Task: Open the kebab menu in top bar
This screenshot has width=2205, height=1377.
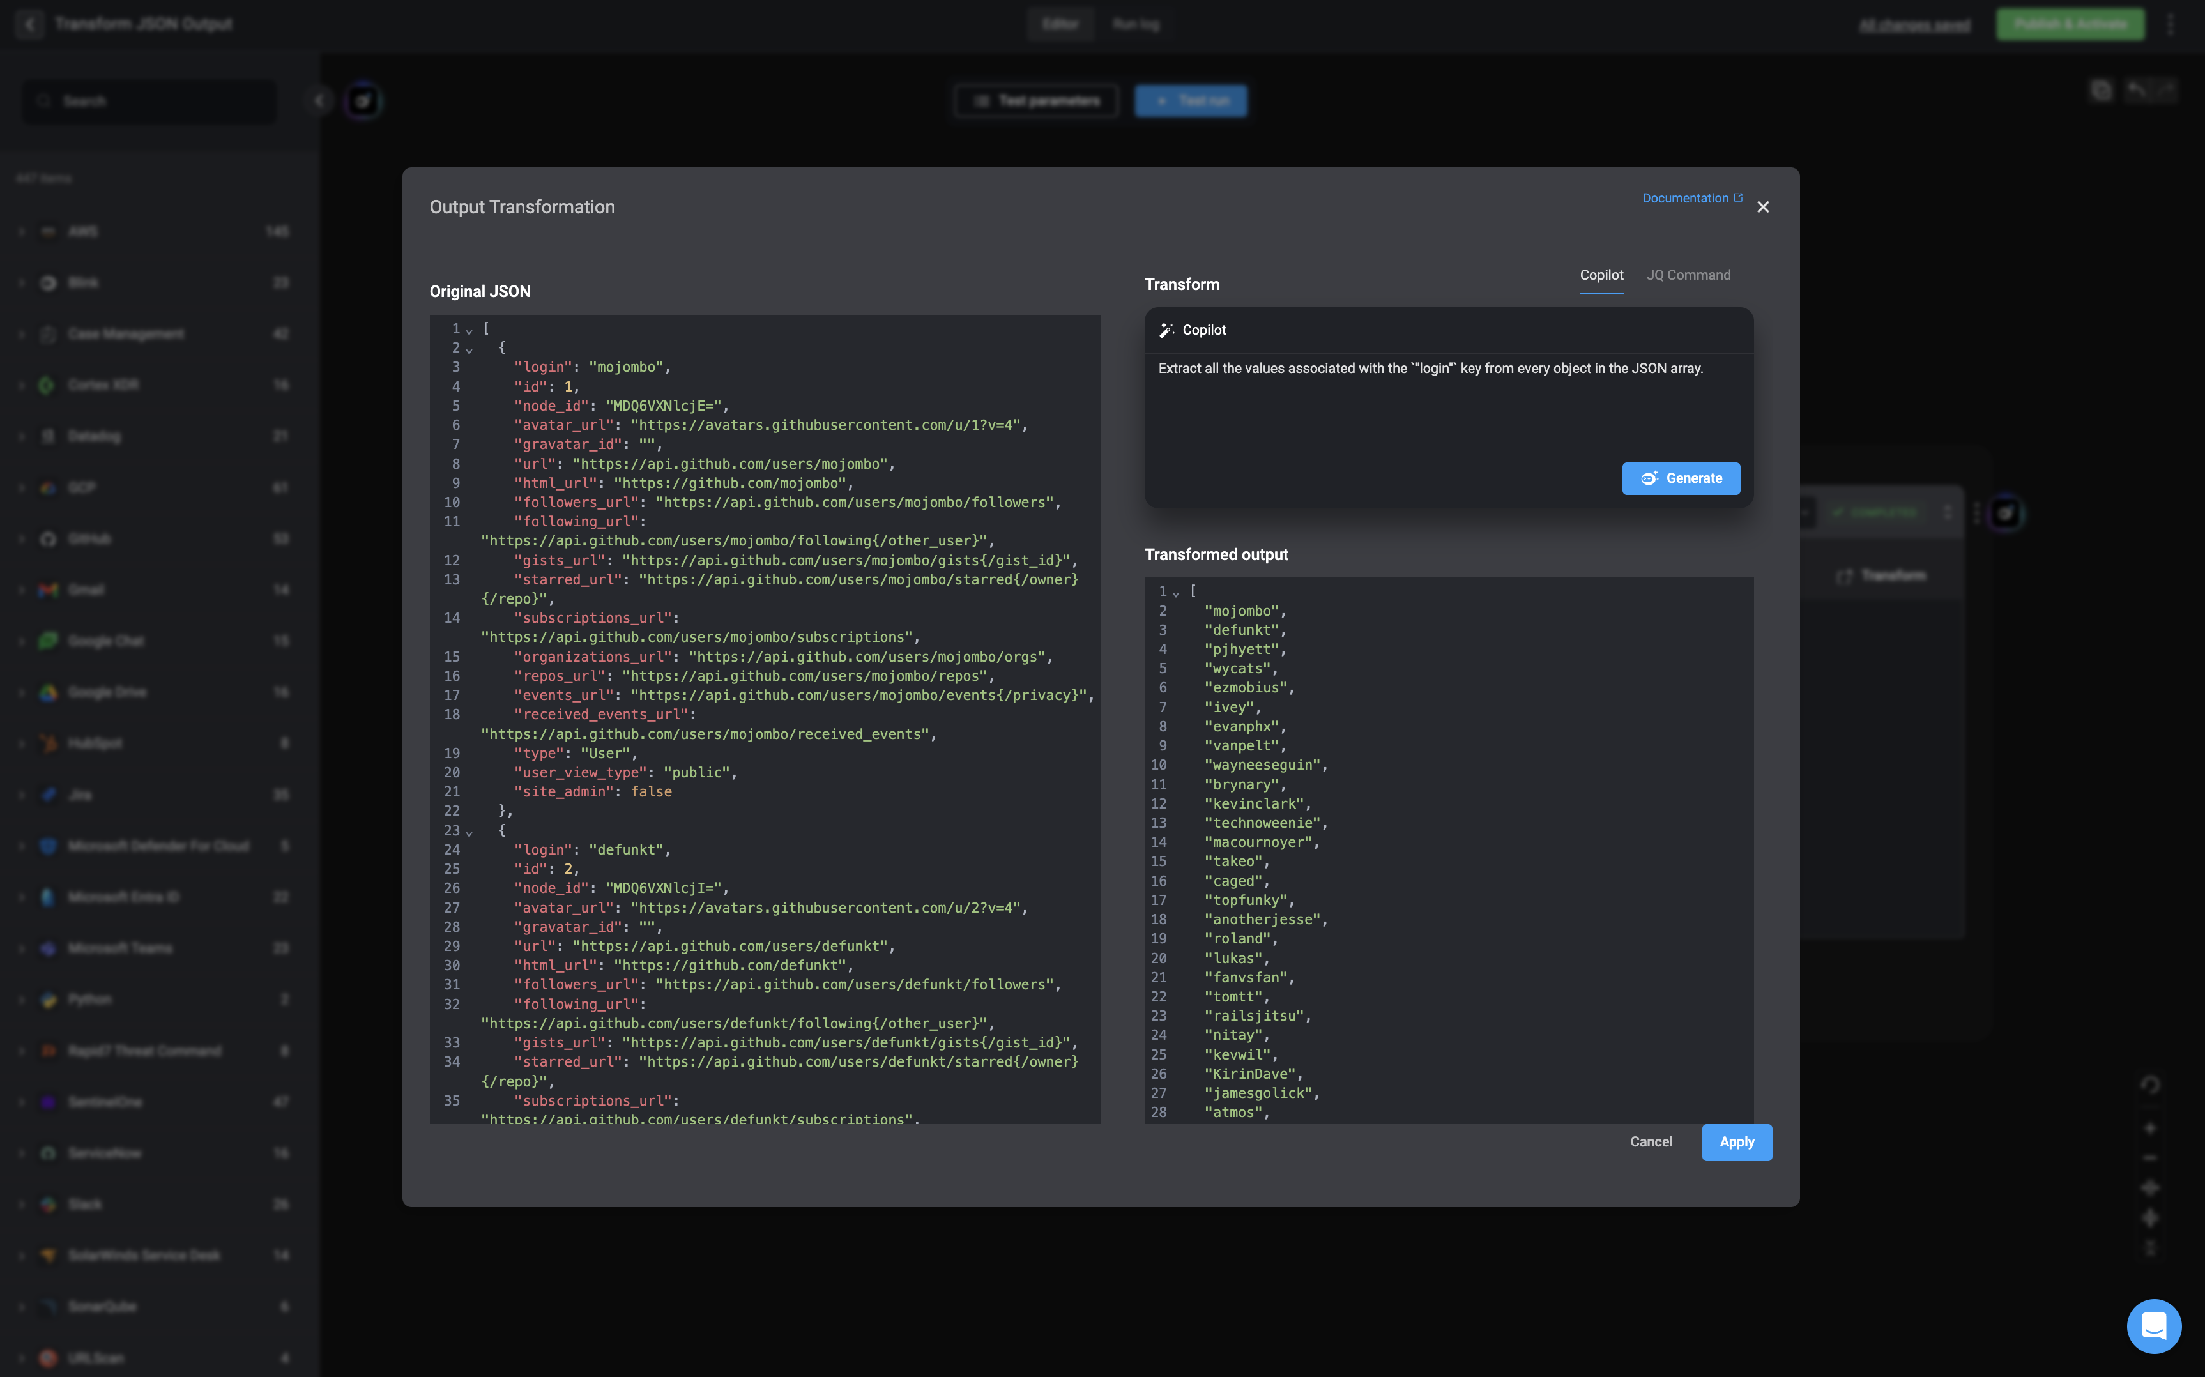Action: click(2171, 24)
